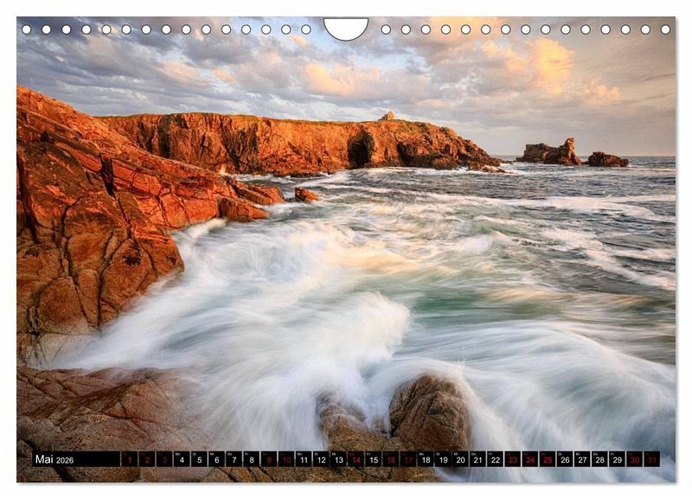Viewport: 692px width, 499px height.
Task: Click the cave opening in the red cliff
Action: pyautogui.click(x=360, y=150)
